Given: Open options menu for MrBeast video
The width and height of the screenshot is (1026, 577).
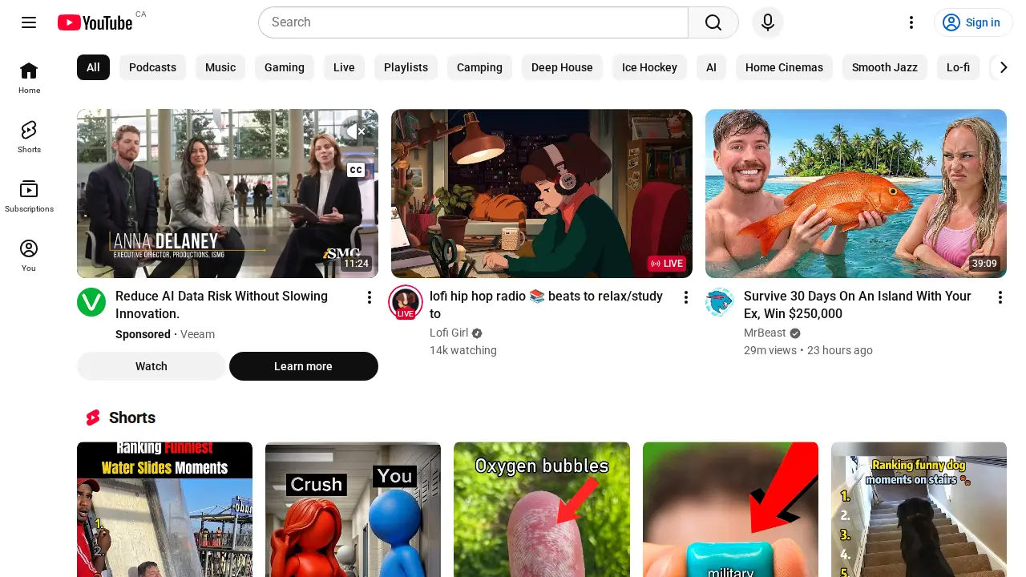Looking at the screenshot, I should point(1000,297).
